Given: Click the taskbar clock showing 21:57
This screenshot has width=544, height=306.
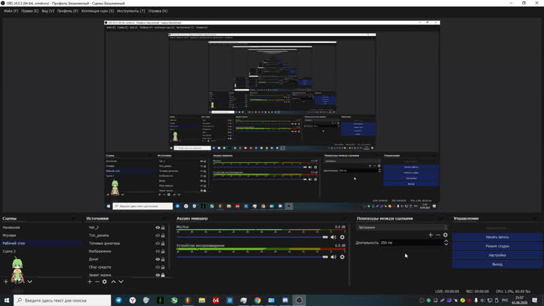Looking at the screenshot, I should click(520, 300).
